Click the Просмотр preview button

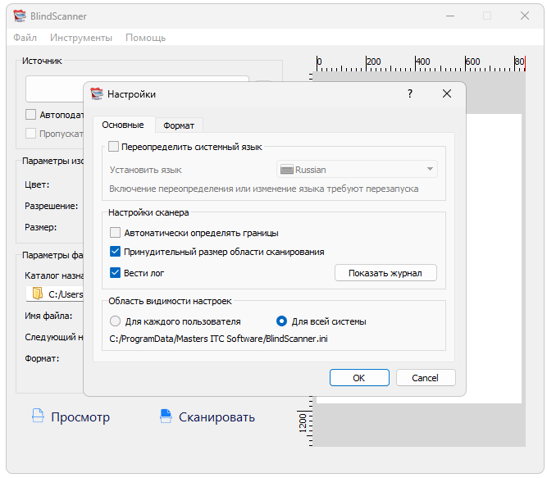pyautogui.click(x=71, y=417)
